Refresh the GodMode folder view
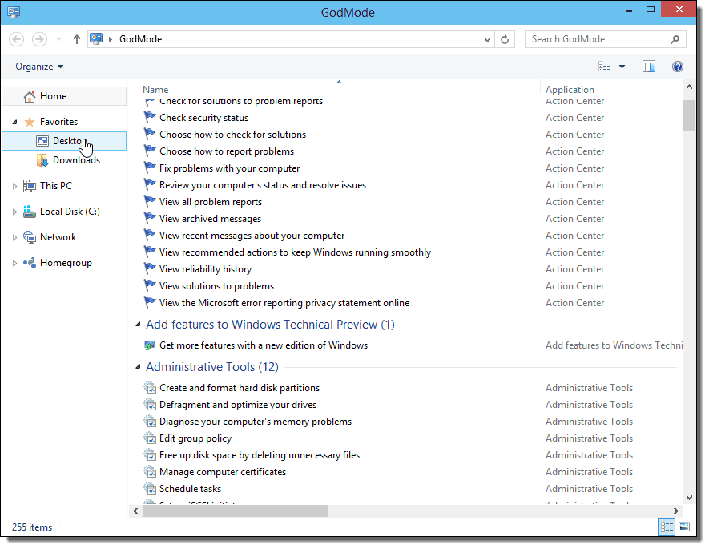The image size is (709, 549). pos(506,39)
